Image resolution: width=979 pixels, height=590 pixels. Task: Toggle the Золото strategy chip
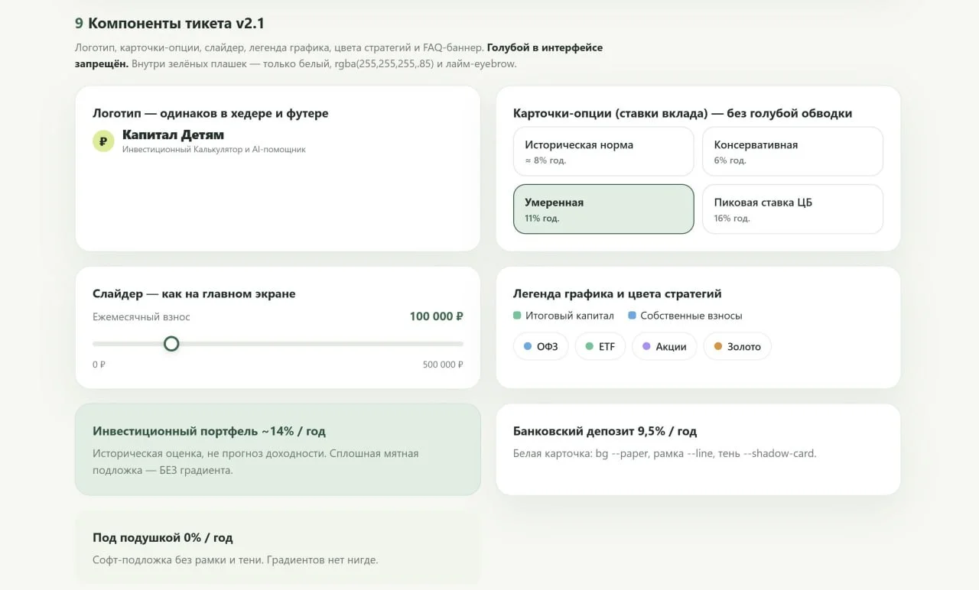[x=737, y=346]
